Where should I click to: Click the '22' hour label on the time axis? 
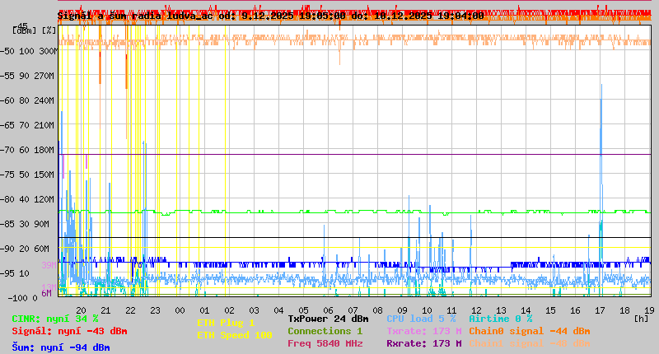coord(130,310)
